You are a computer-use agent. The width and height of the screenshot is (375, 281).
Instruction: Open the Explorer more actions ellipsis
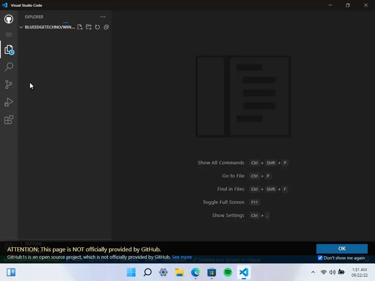103,17
